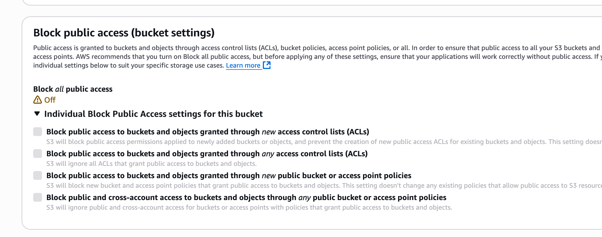Click label text for new public bucket policies
The image size is (602, 237).
(229, 175)
